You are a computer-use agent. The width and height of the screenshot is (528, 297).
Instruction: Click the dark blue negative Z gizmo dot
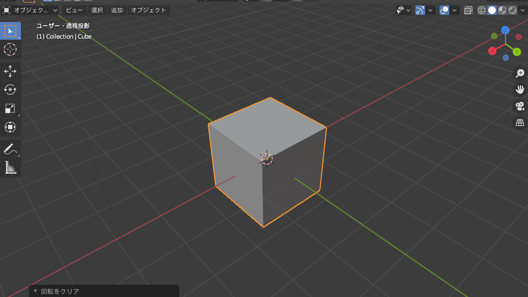[x=505, y=58]
